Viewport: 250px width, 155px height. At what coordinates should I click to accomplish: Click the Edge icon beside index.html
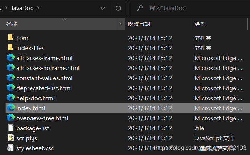pos(11,108)
